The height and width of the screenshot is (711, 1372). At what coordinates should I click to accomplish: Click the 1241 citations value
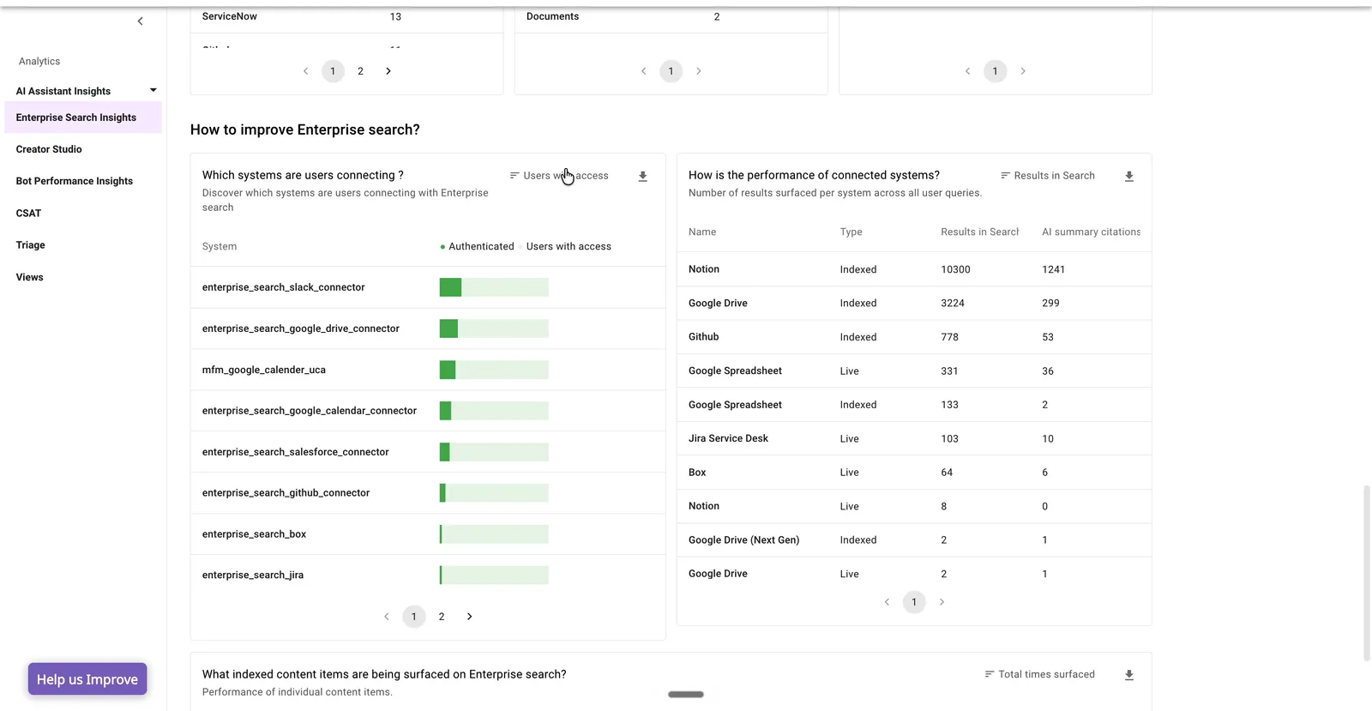[x=1053, y=269]
